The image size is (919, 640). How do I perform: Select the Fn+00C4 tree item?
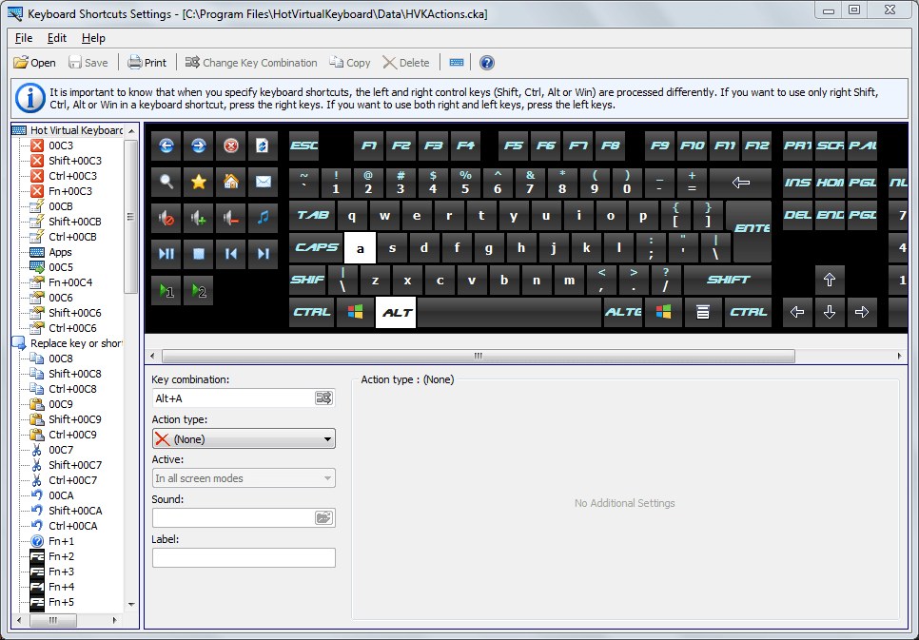pyautogui.click(x=71, y=282)
